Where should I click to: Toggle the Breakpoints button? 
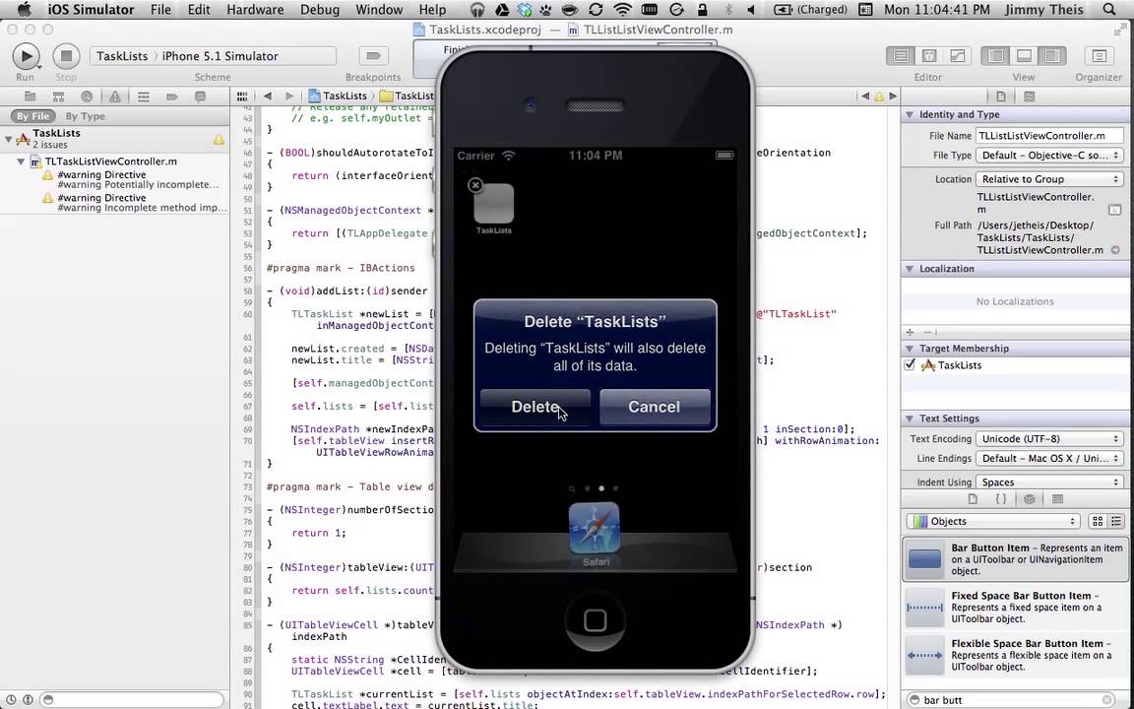click(x=373, y=56)
